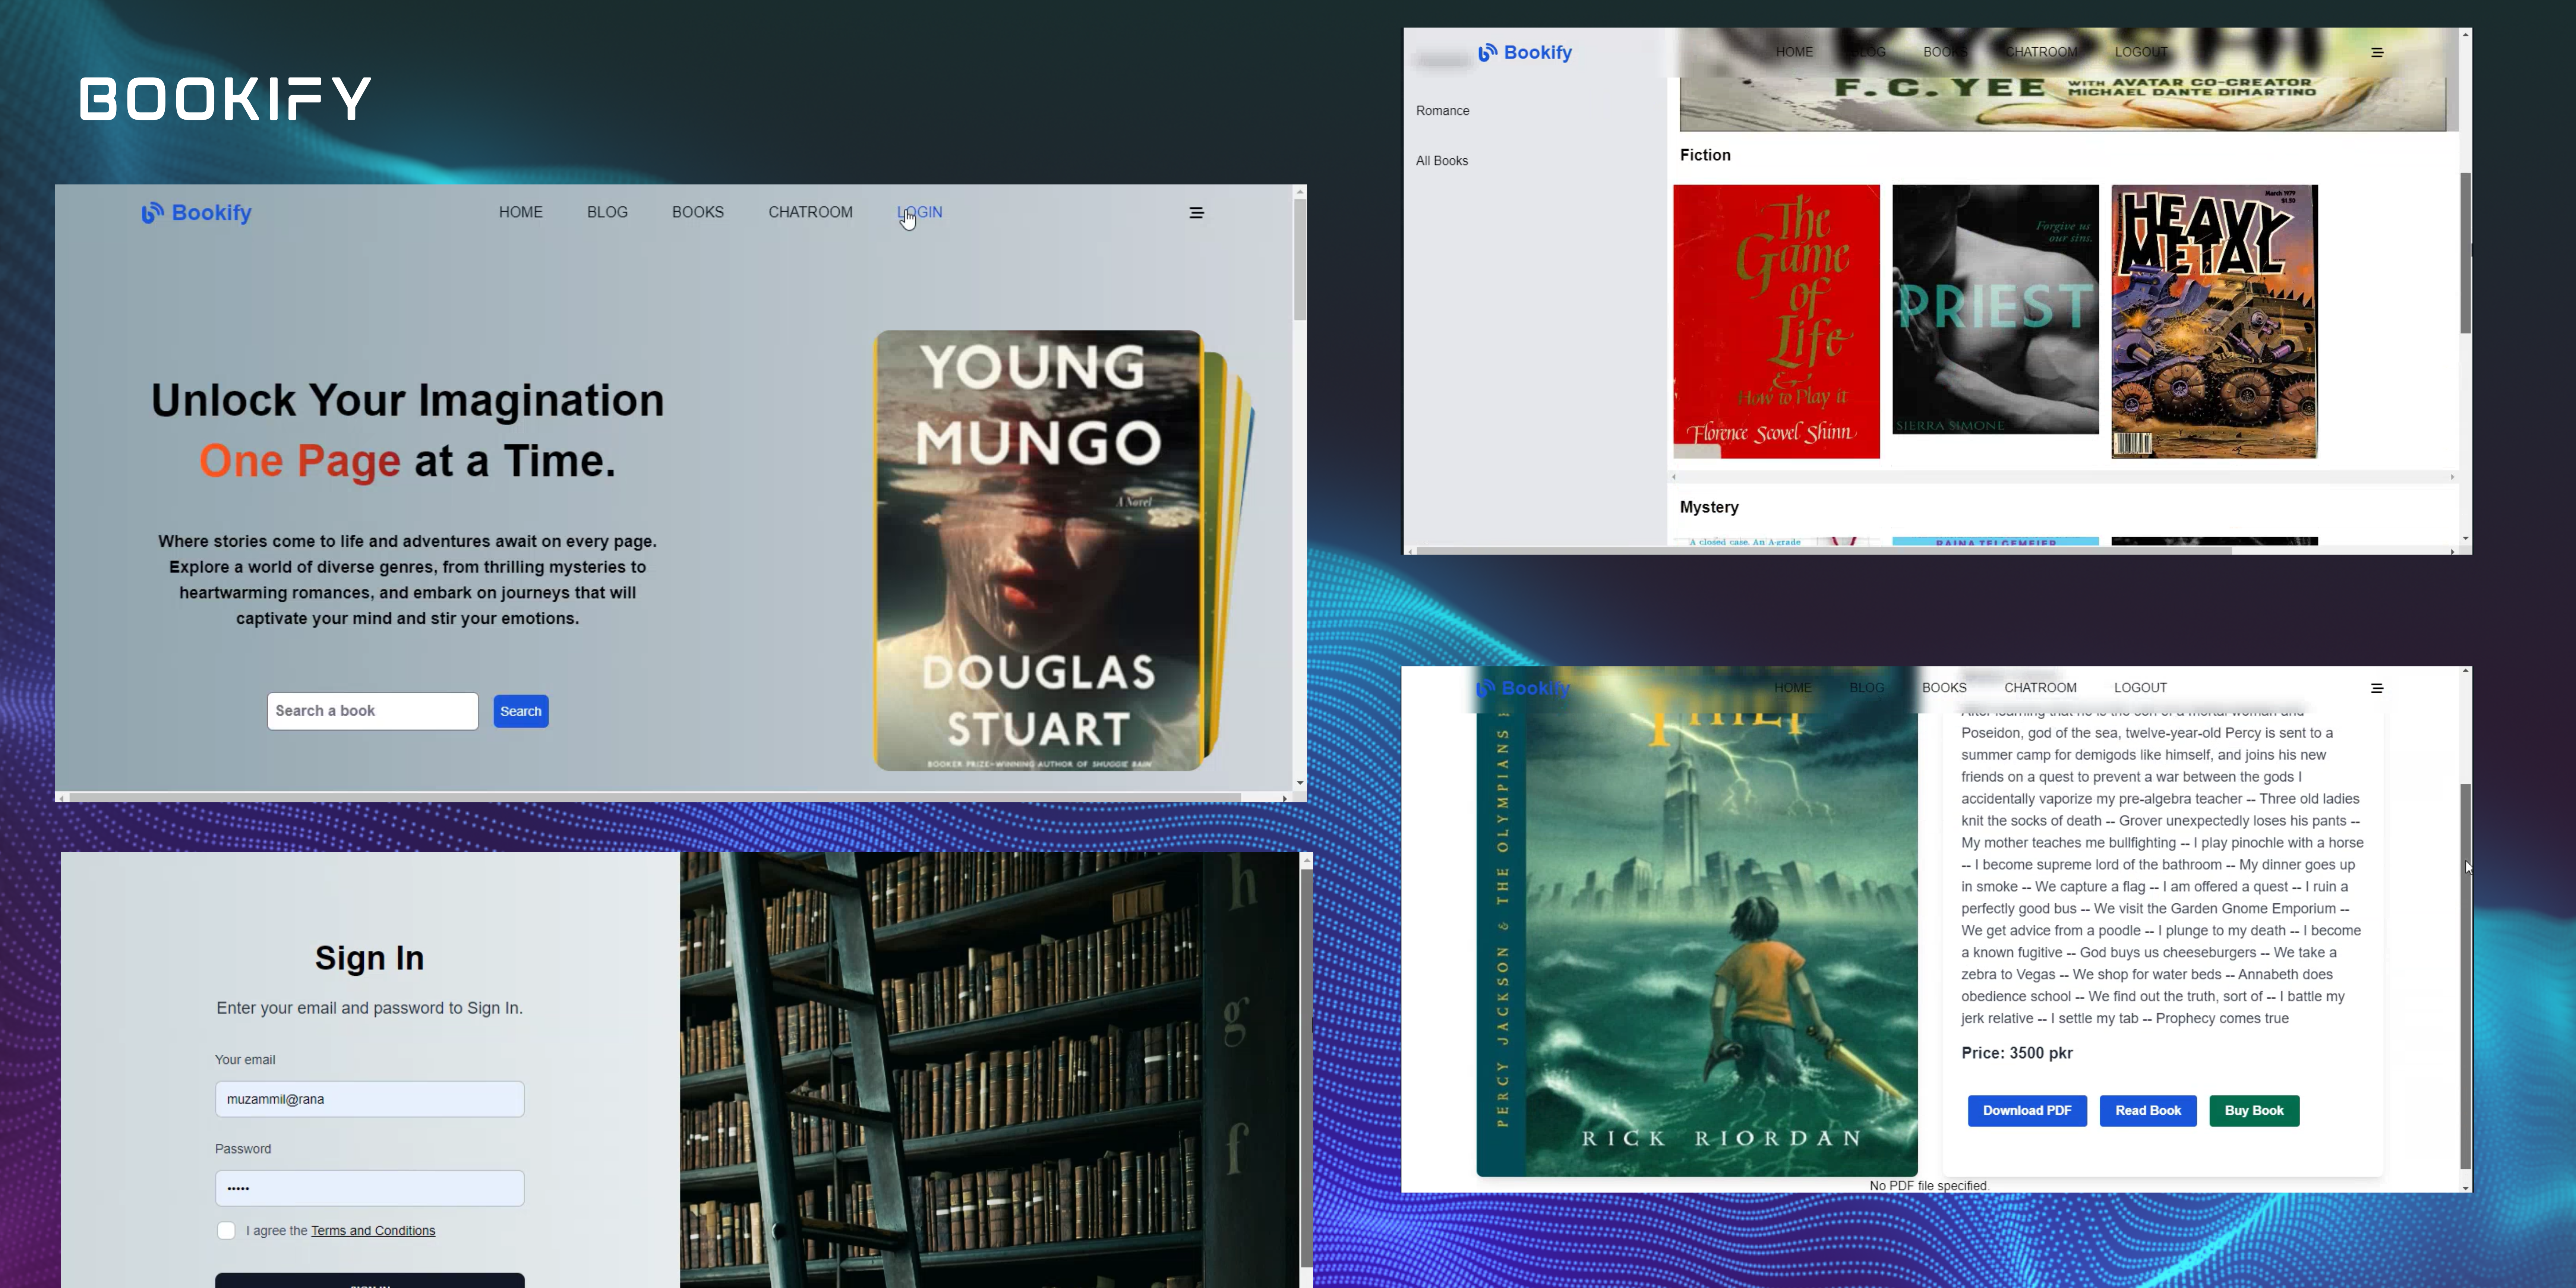
Task: Open the hamburger menu in the Percy Jackson book window
Action: click(2377, 688)
